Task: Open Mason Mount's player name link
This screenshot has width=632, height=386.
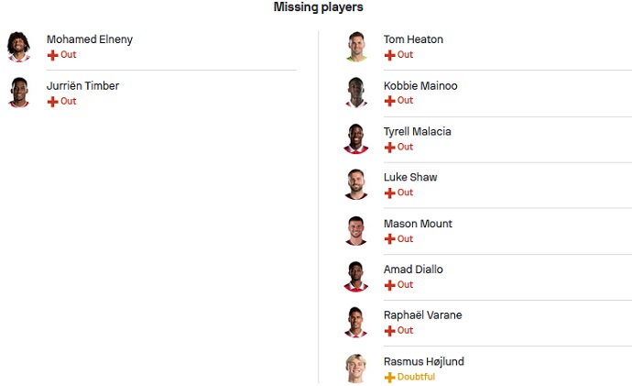Action: pyautogui.click(x=418, y=224)
